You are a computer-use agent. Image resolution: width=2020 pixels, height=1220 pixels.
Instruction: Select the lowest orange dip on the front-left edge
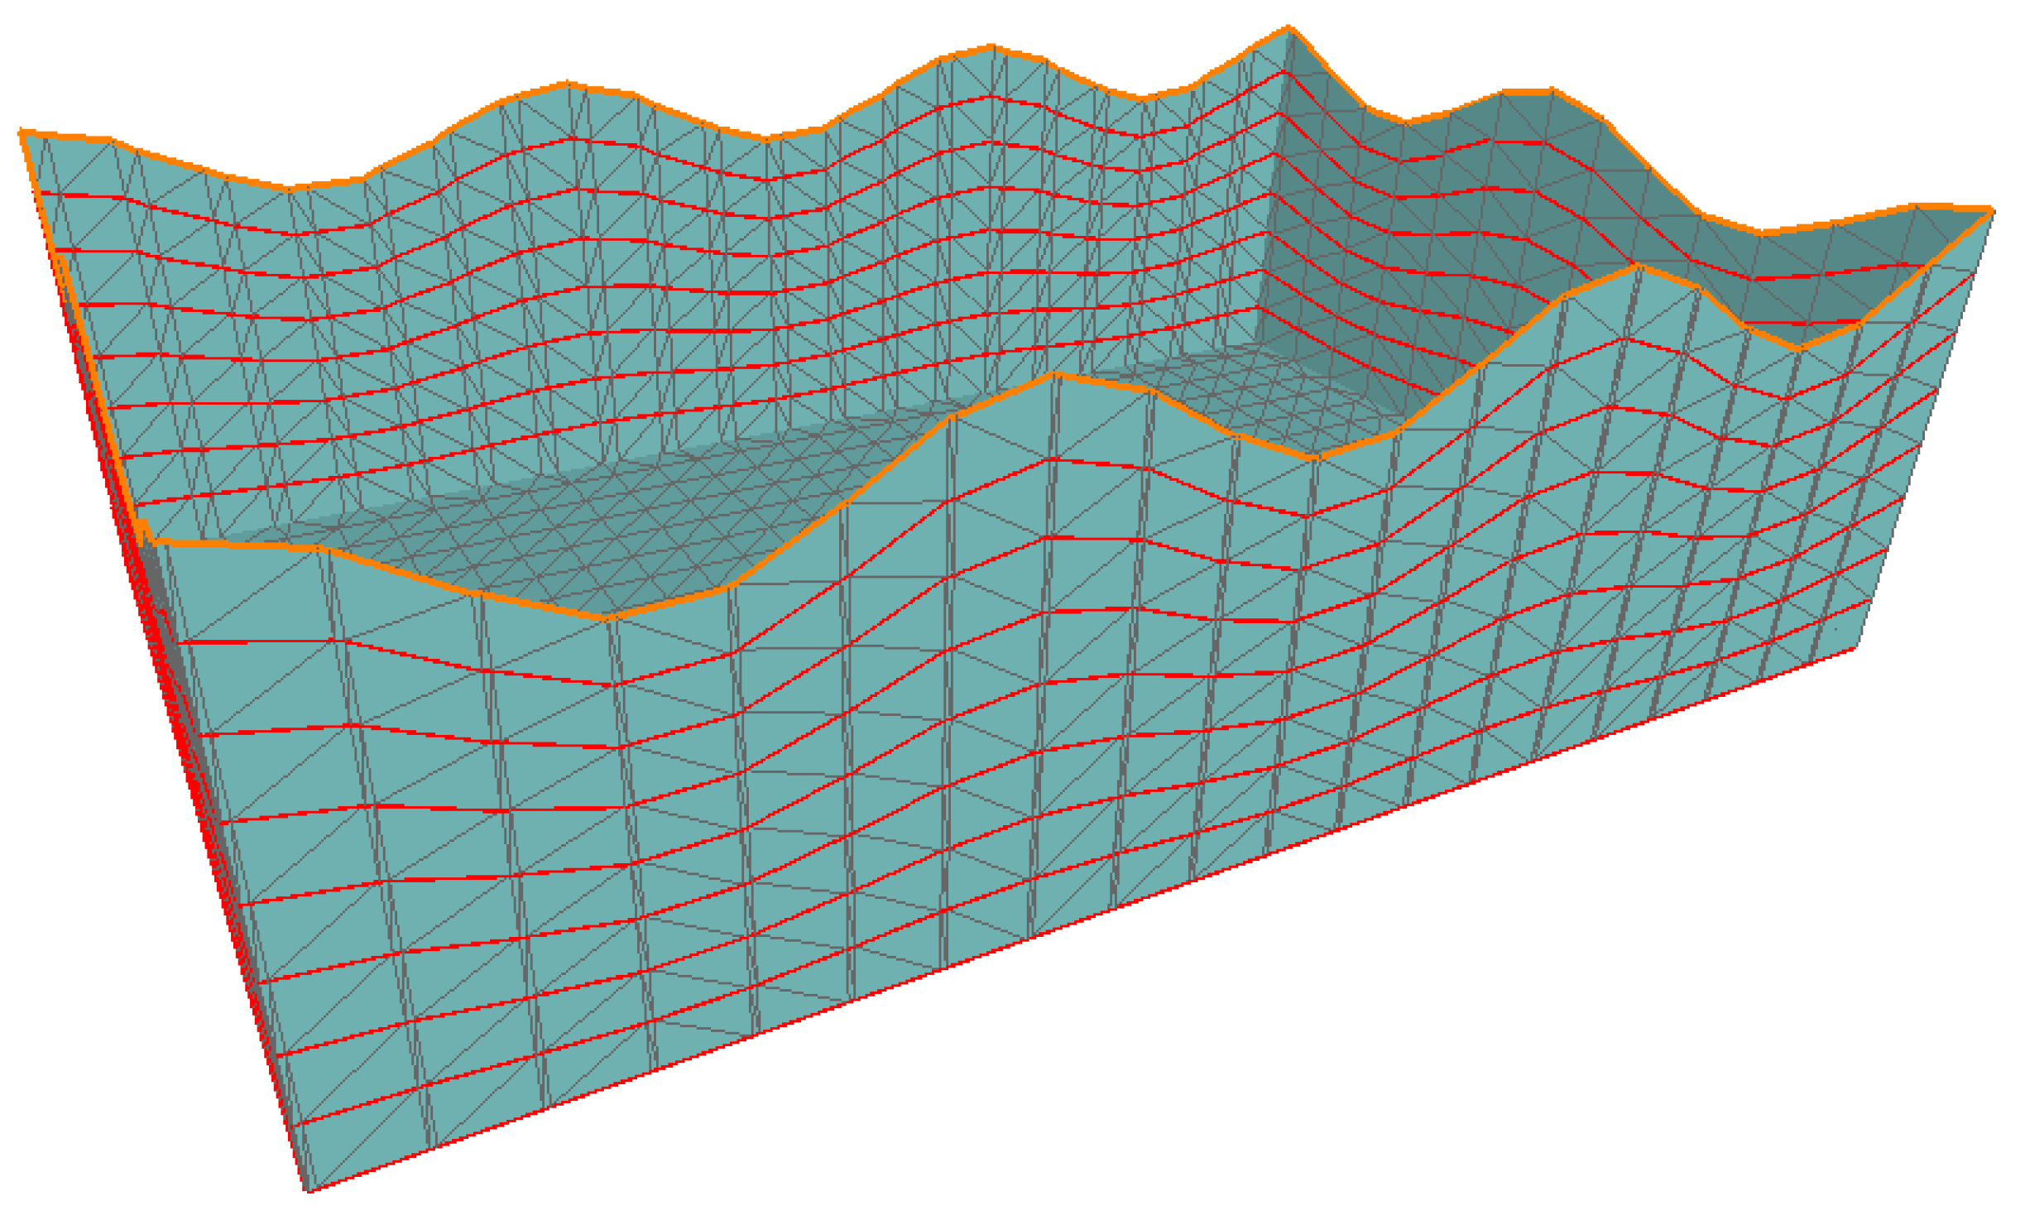click(x=604, y=617)
